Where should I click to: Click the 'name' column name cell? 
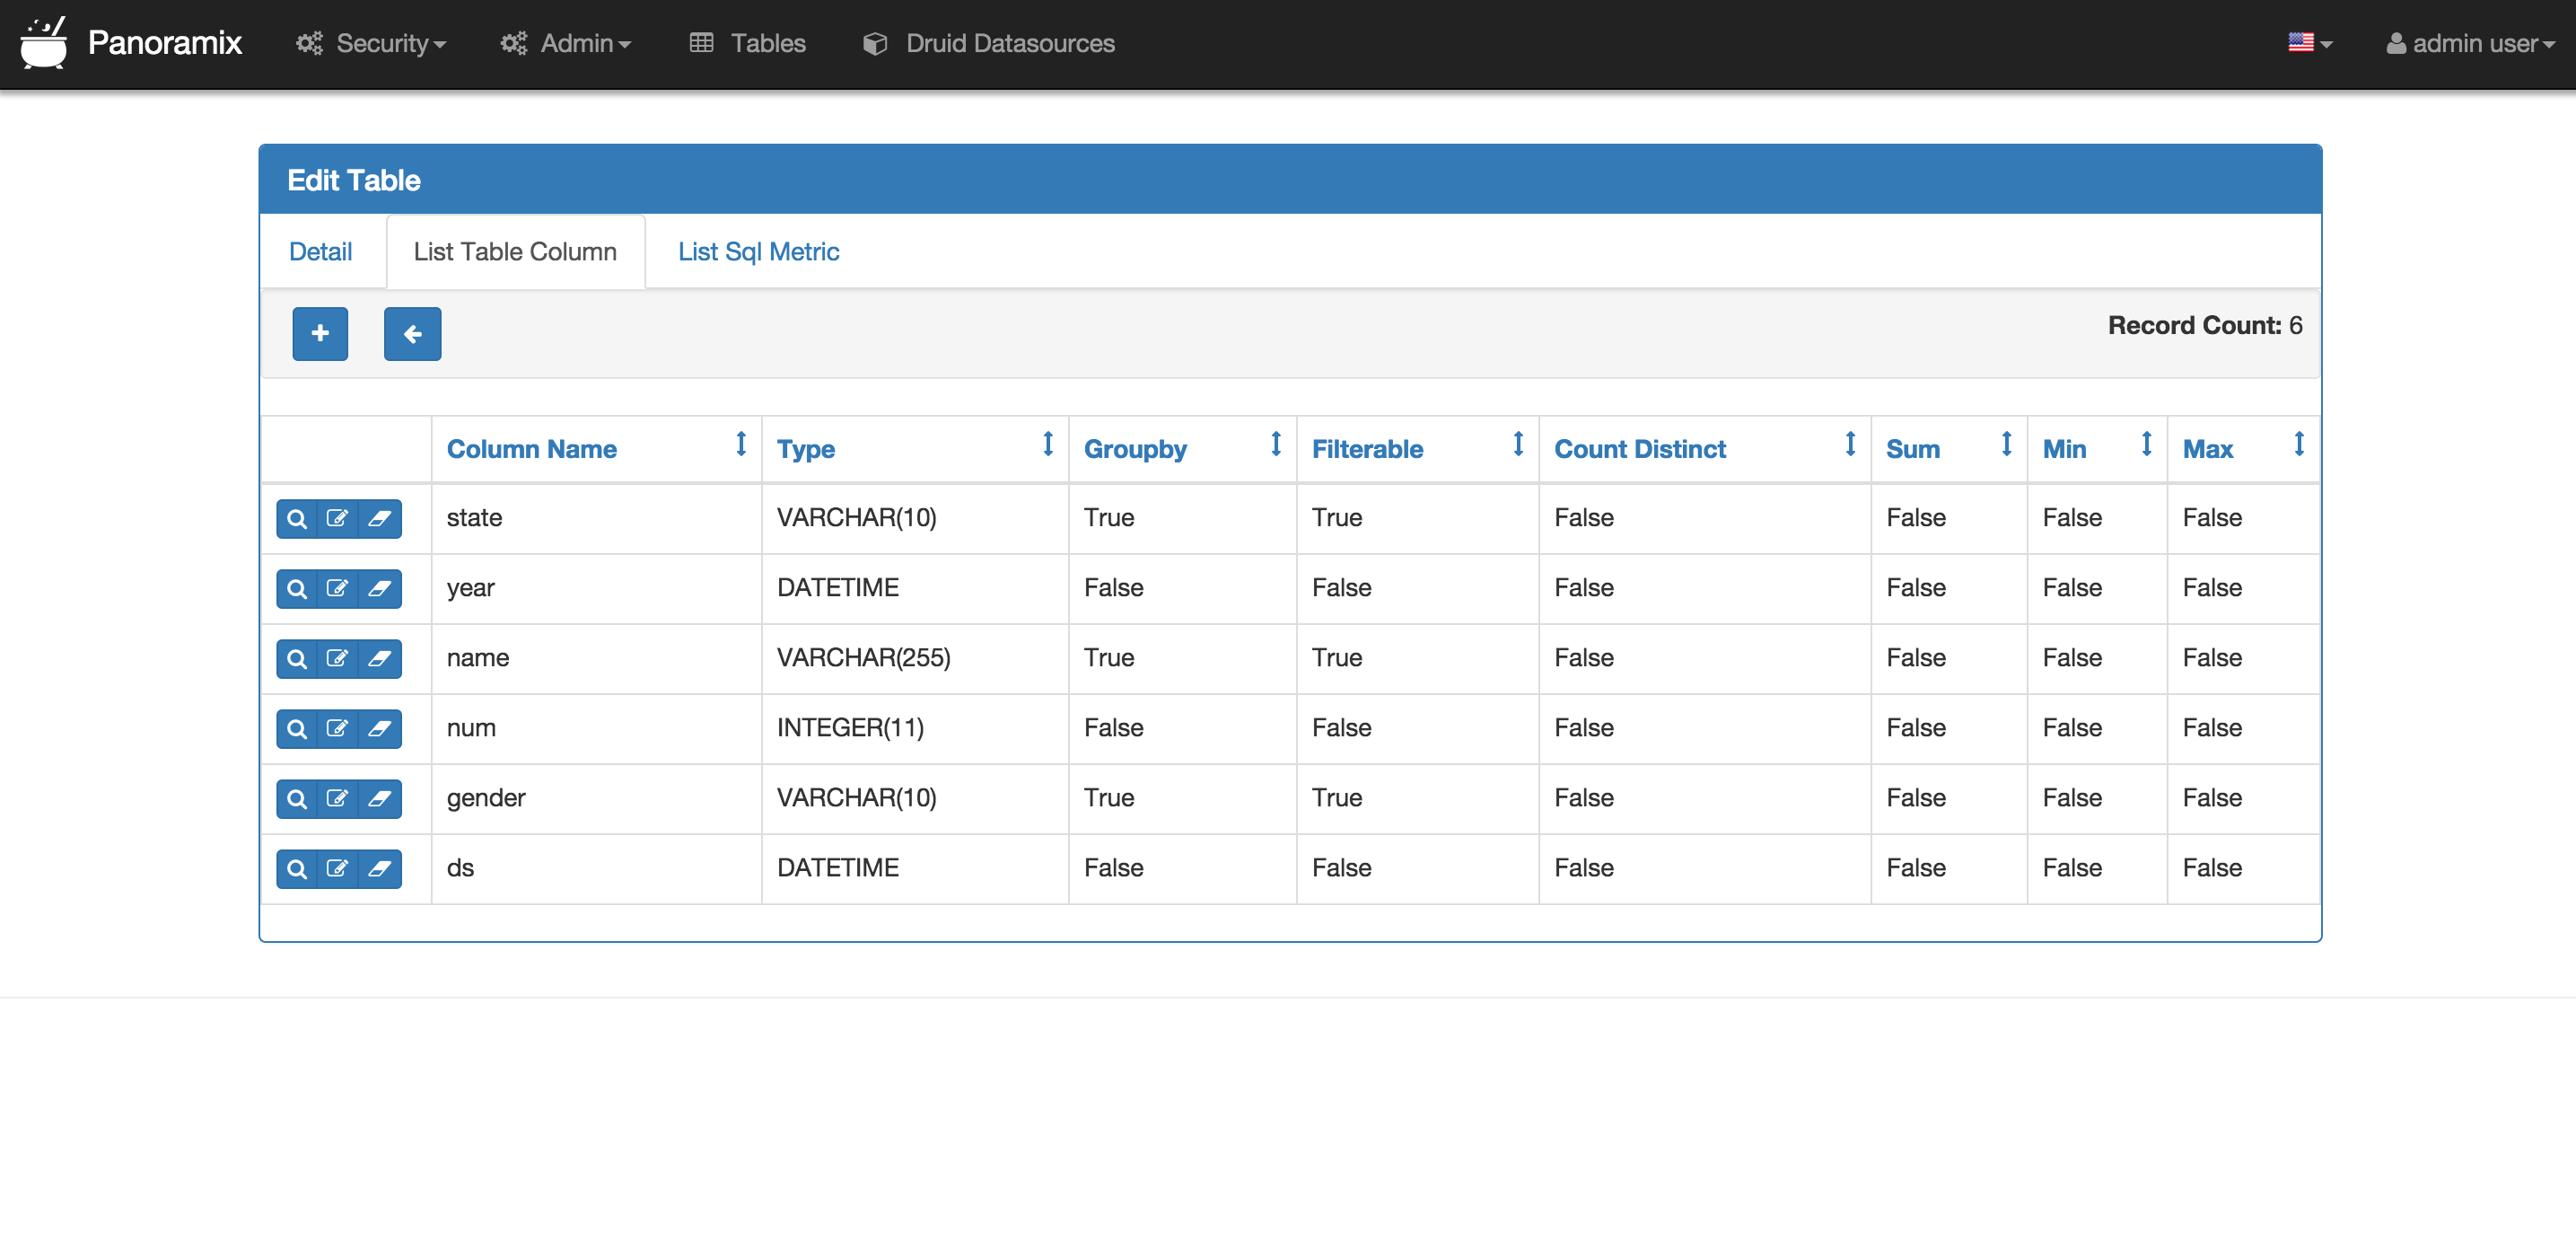coord(597,658)
